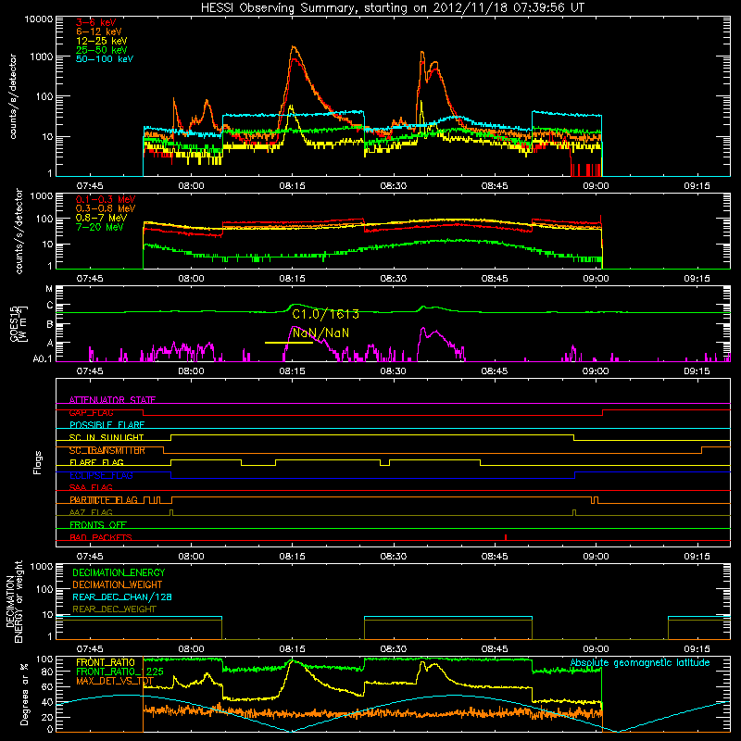Click the AAZ_FLAG label
741x741 pixels.
91,512
